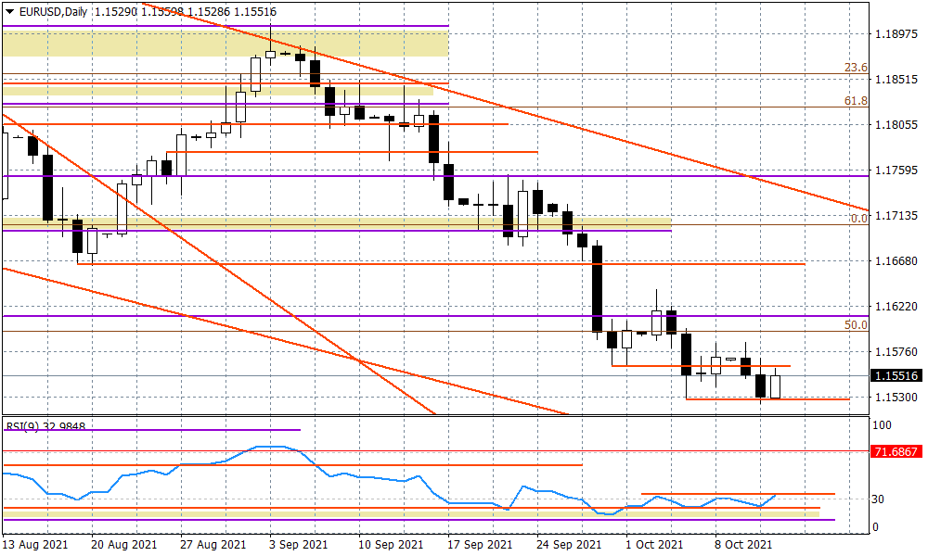This screenshot has width=928, height=556.
Task: Click the 1.15300 price axis label
Action: pyautogui.click(x=896, y=397)
